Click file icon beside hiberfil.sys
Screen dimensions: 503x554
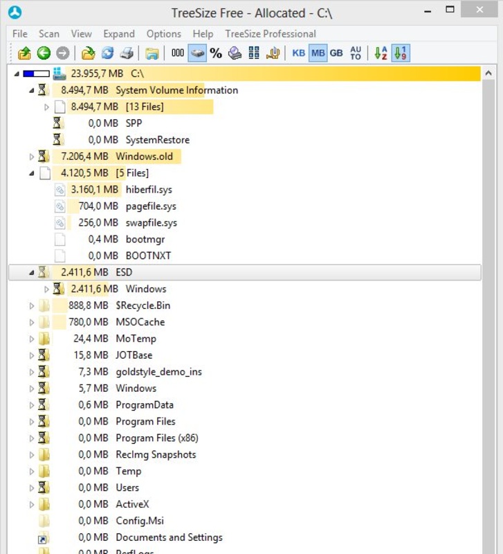tap(60, 190)
